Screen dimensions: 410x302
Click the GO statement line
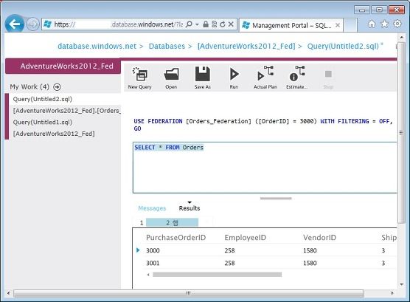(x=138, y=128)
